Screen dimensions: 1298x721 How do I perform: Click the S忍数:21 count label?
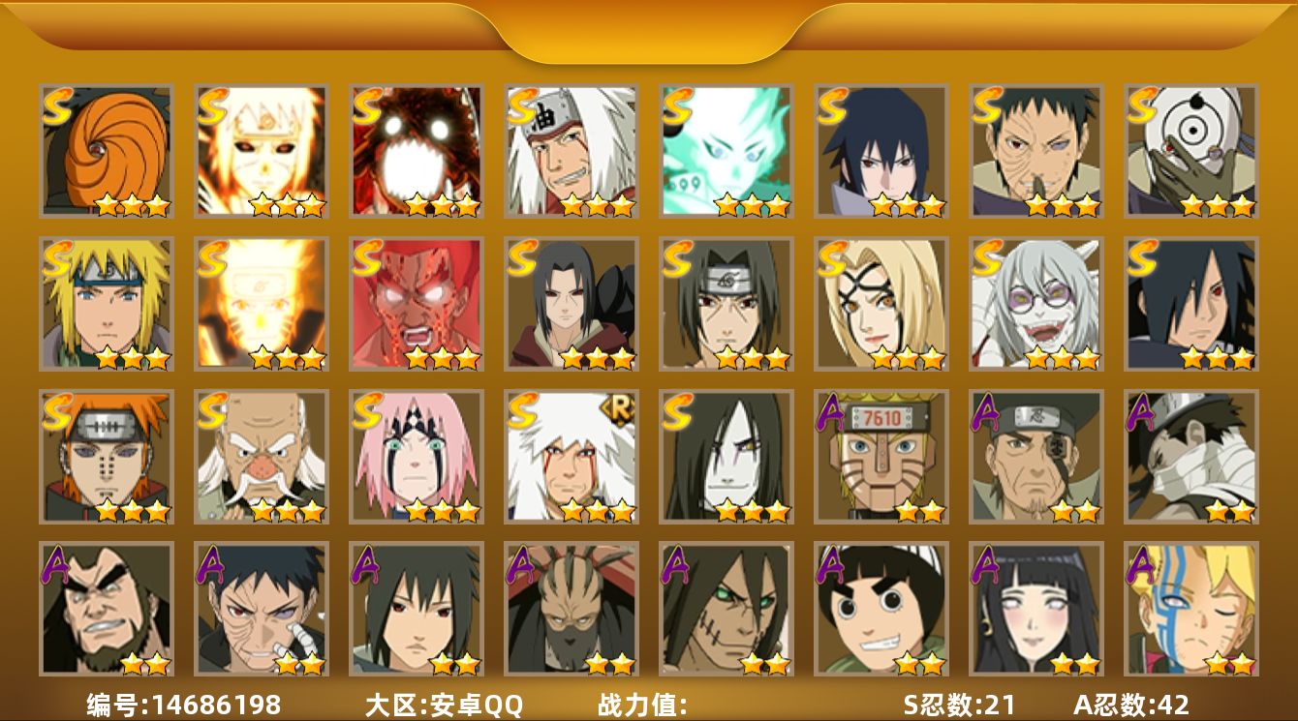[960, 705]
